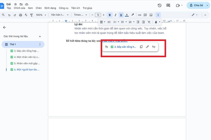Add a new tab with the plus icon

point(40,36)
